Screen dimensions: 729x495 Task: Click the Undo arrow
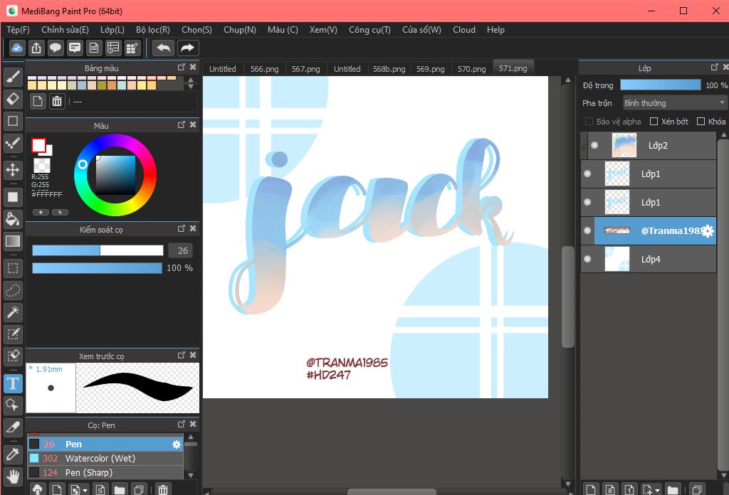point(163,48)
